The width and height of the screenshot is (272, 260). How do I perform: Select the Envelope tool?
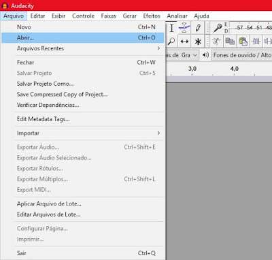pyautogui.click(x=184, y=28)
